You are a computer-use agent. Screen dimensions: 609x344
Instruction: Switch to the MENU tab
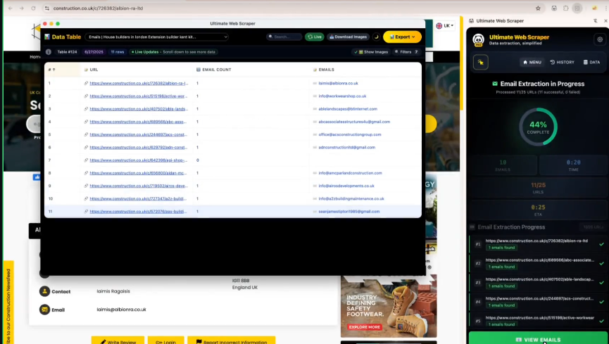[x=532, y=62]
